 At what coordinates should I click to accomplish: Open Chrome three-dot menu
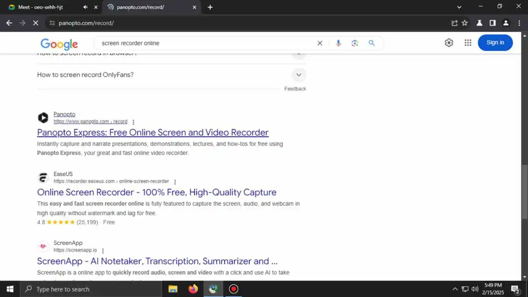pyautogui.click(x=519, y=23)
